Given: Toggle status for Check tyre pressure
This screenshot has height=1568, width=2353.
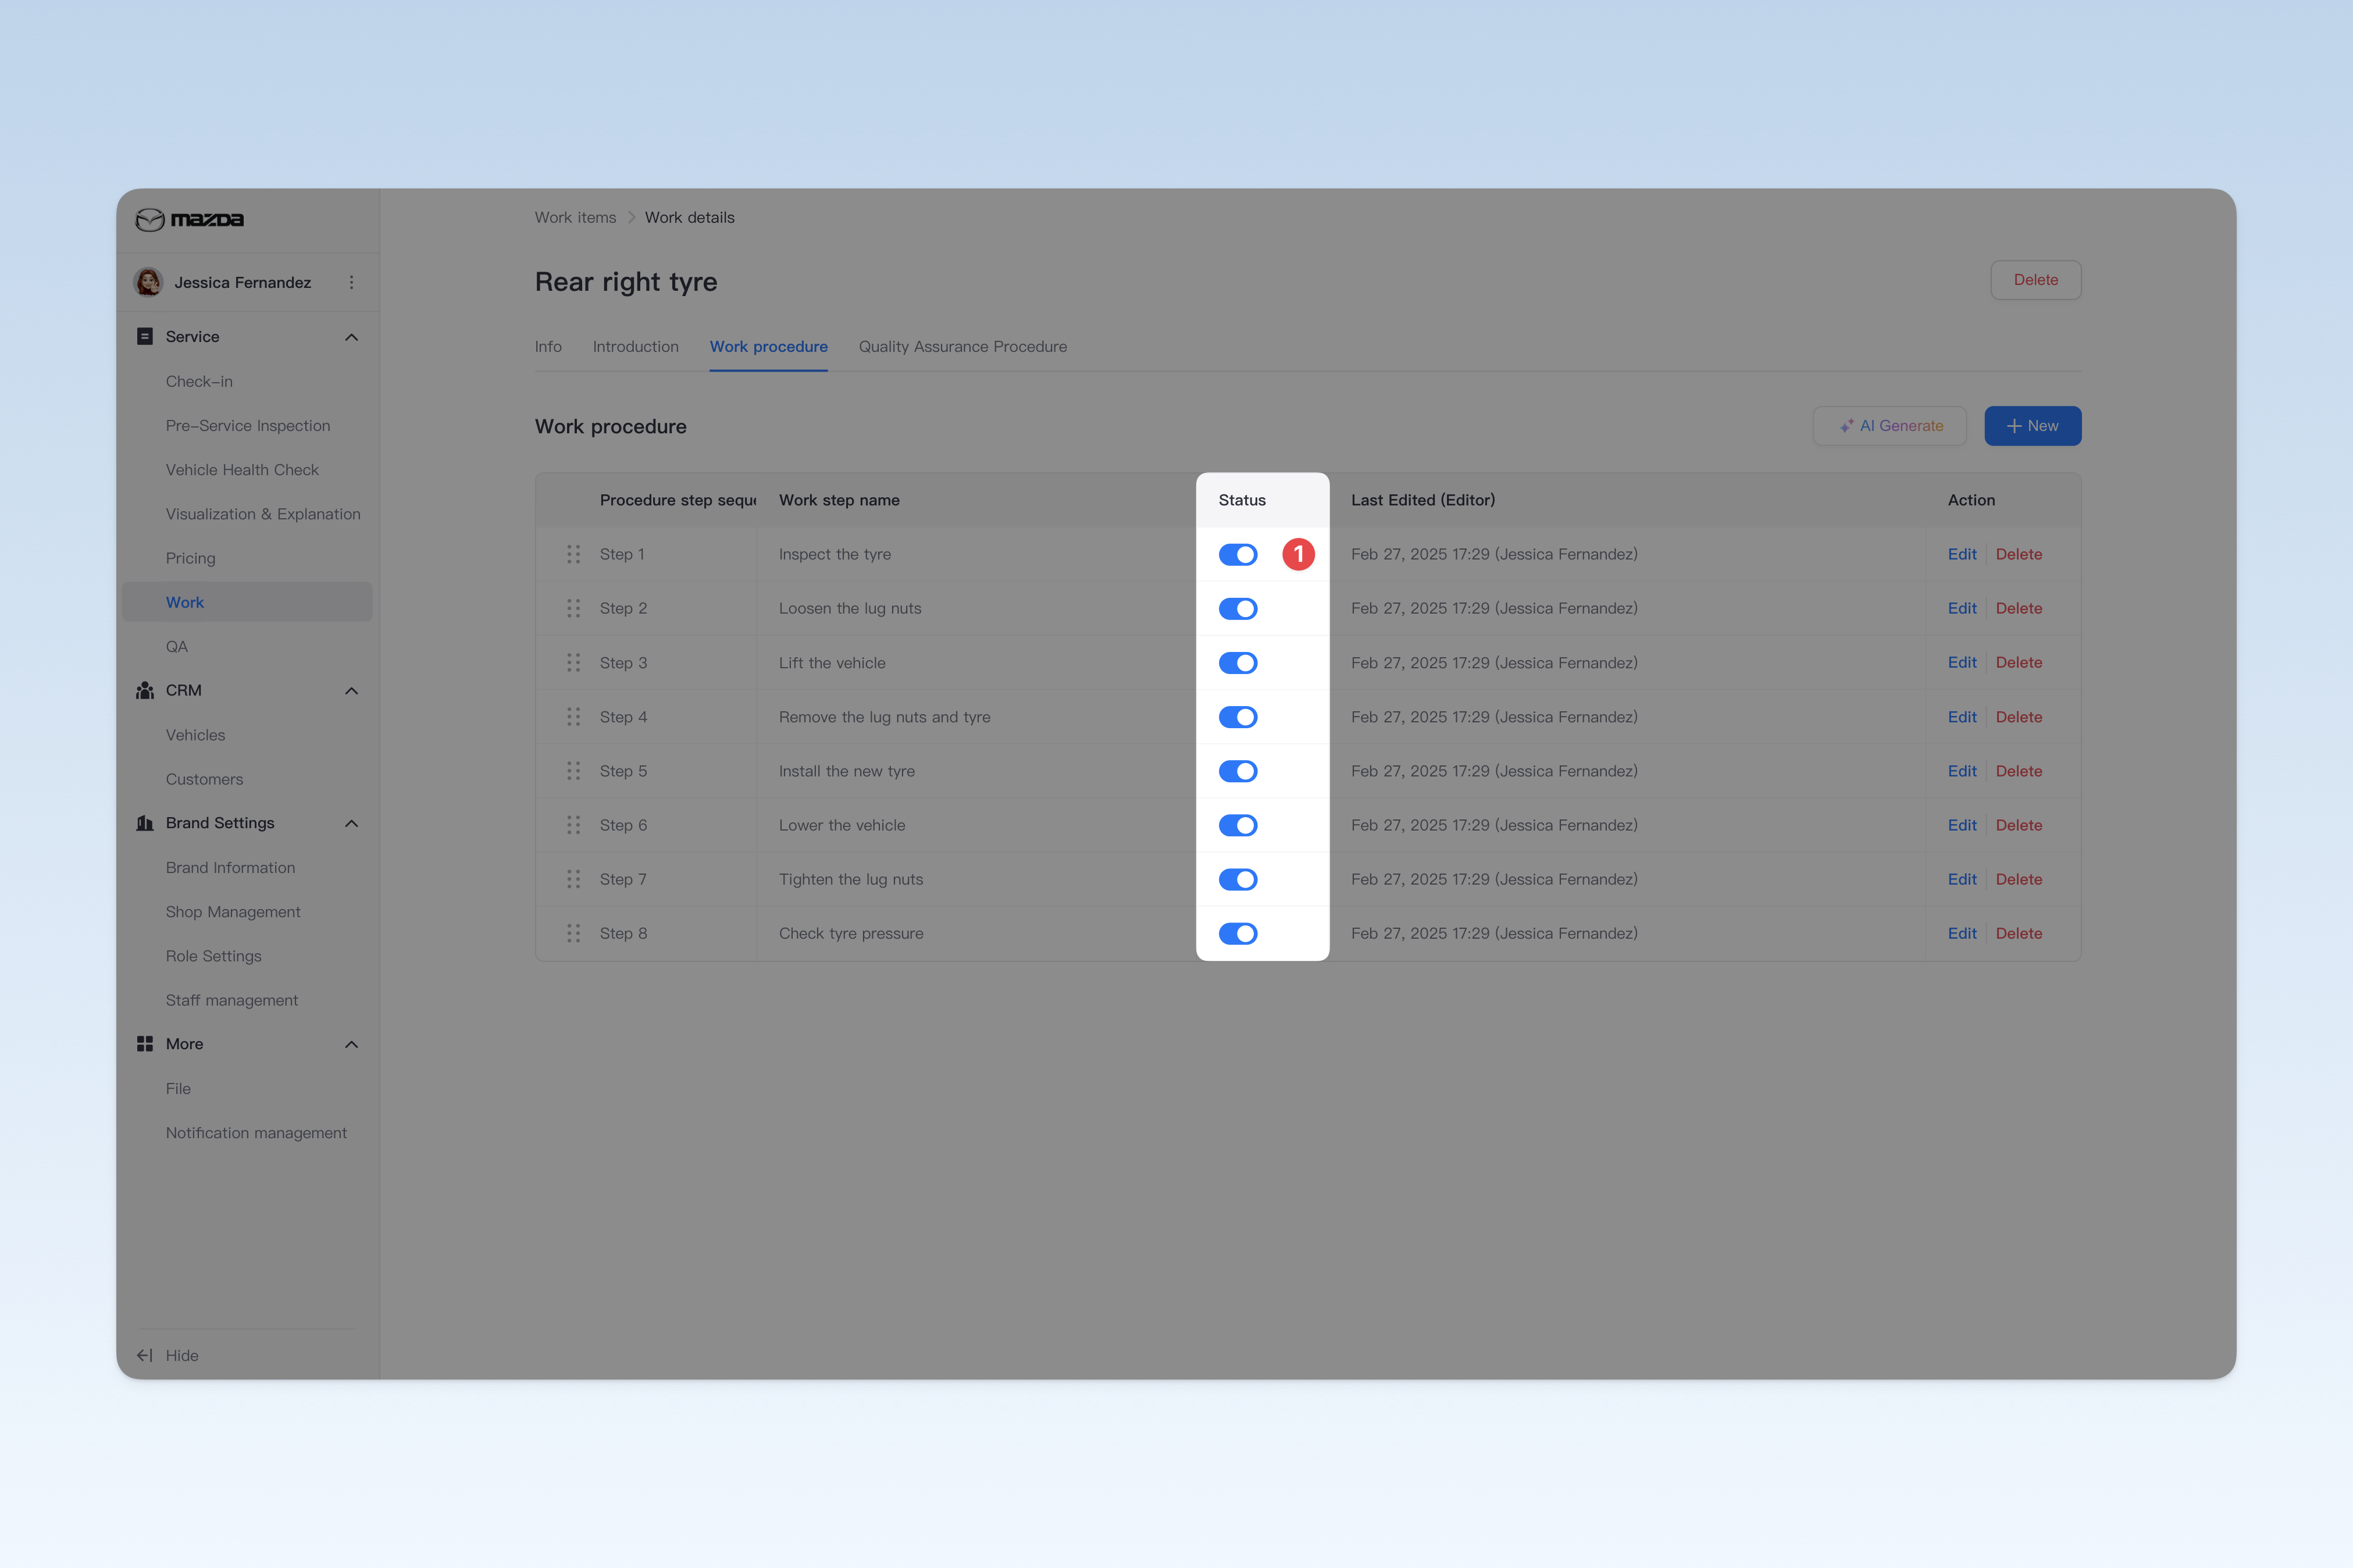Looking at the screenshot, I should coord(1238,934).
